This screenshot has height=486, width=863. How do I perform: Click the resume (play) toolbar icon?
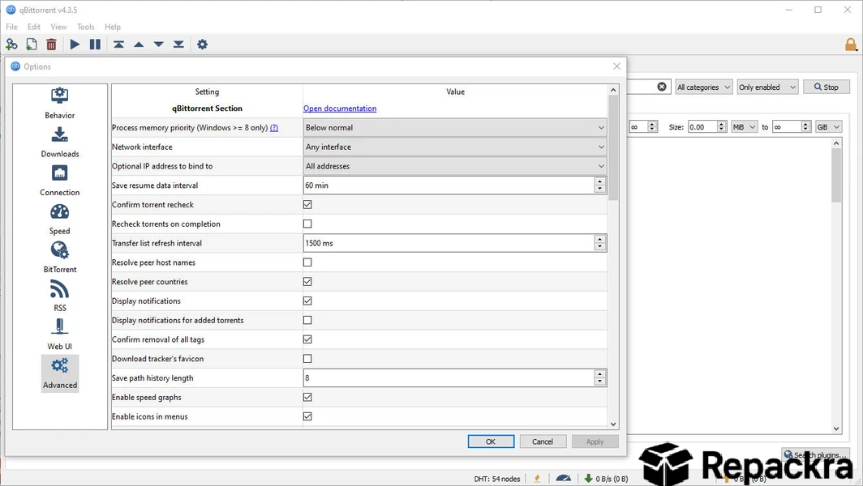75,45
